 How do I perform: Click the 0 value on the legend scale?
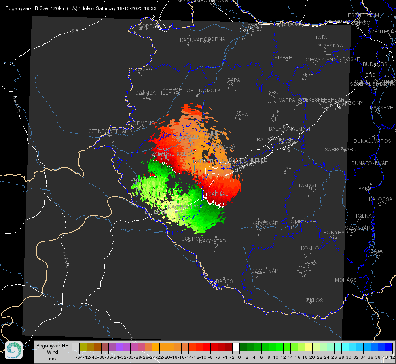tap(239, 357)
